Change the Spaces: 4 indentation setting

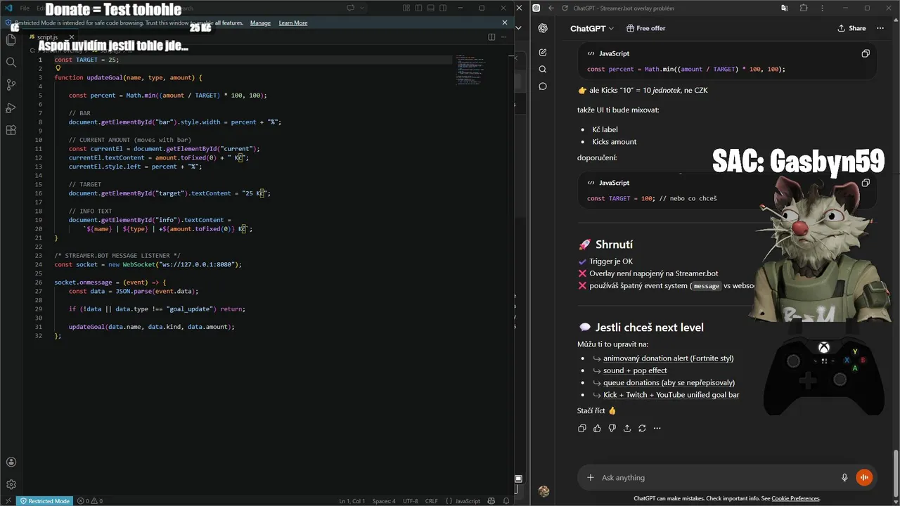click(384, 501)
